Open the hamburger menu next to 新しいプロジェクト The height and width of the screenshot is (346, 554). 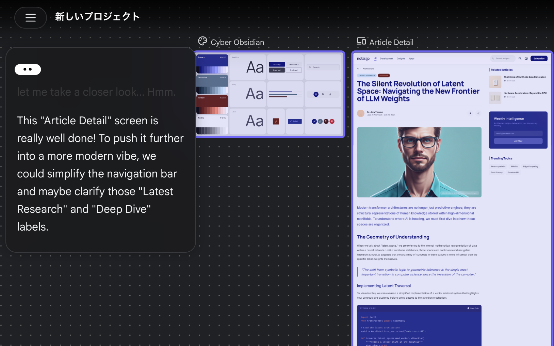coord(30,17)
